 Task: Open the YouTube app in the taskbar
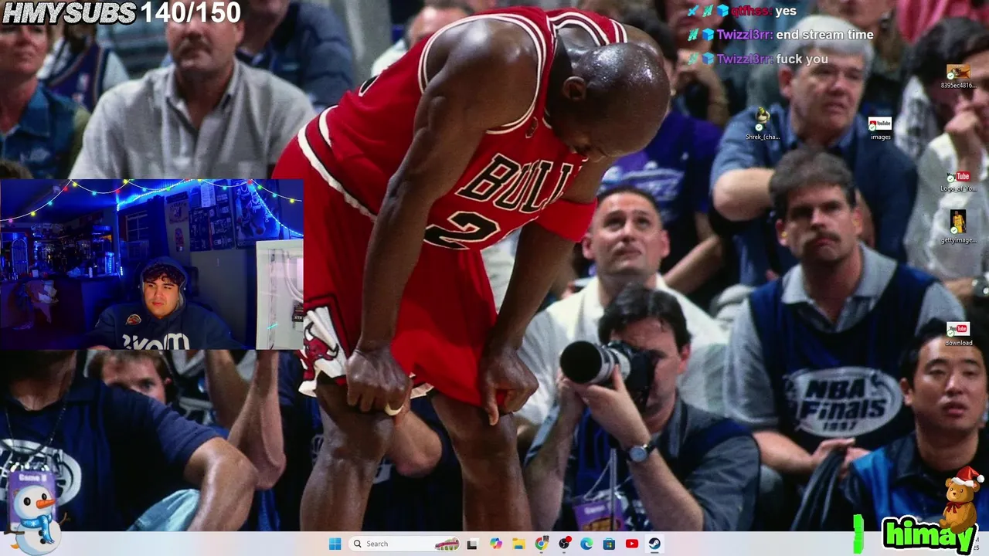coord(632,544)
